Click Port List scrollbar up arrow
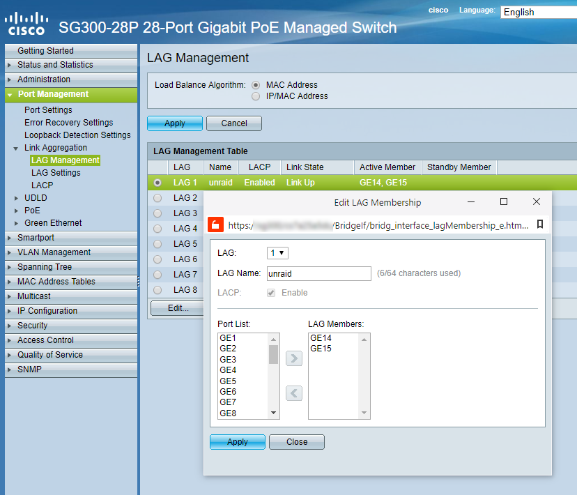Image resolution: width=577 pixels, height=495 pixels. tap(273, 340)
